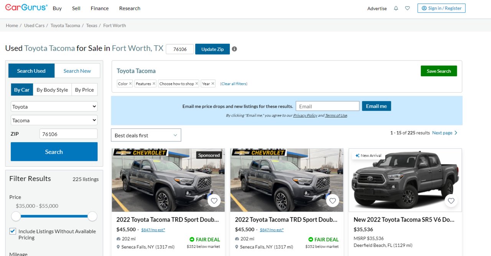The width and height of the screenshot is (491, 256).
Task: Click the Update Zip button
Action: (x=213, y=49)
